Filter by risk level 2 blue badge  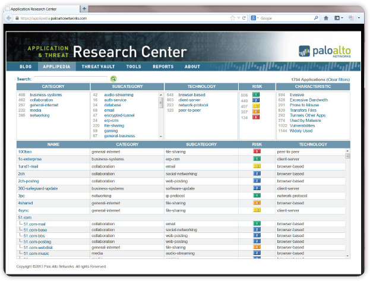tap(256, 100)
